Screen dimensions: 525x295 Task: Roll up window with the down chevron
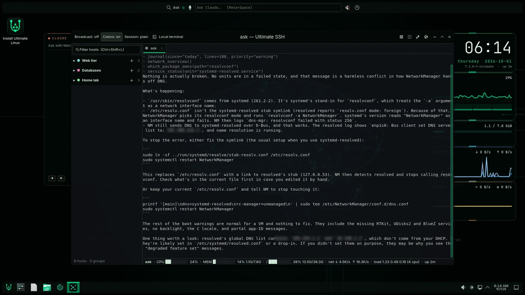point(435,37)
